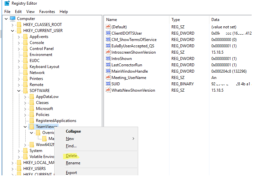Click the HKEY_CLASSES_ROOT folder icon
255x179 pixels.
[x=19, y=25]
